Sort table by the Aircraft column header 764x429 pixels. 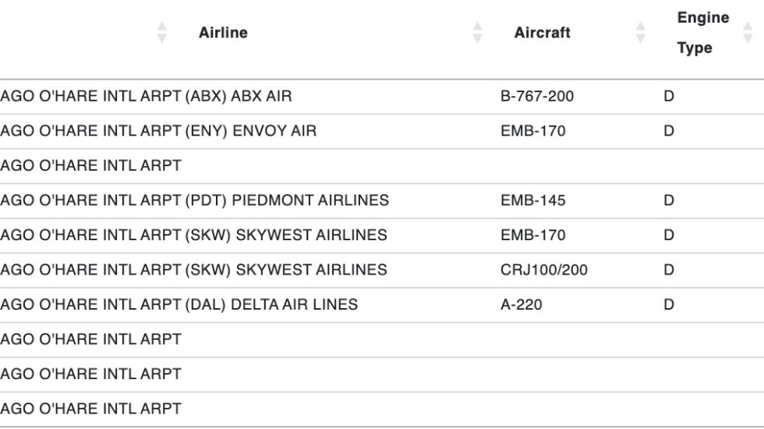pyautogui.click(x=542, y=33)
